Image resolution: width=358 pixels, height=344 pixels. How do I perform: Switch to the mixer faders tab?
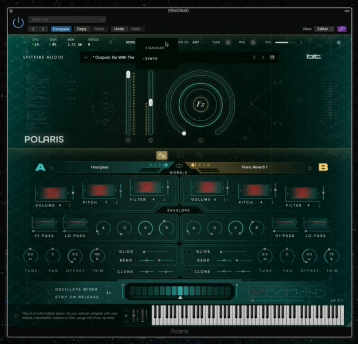click(180, 155)
